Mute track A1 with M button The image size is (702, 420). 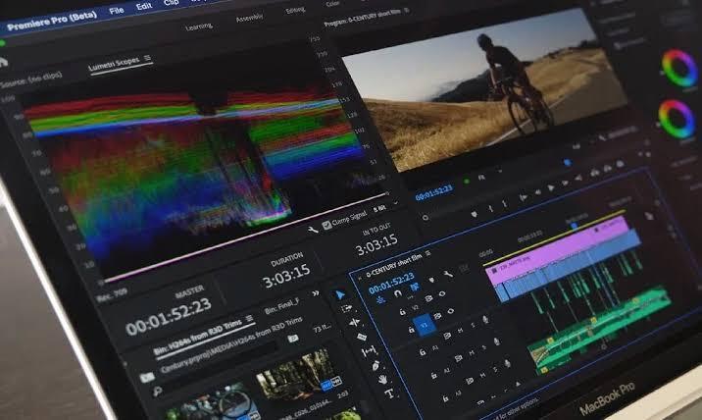pos(460,331)
